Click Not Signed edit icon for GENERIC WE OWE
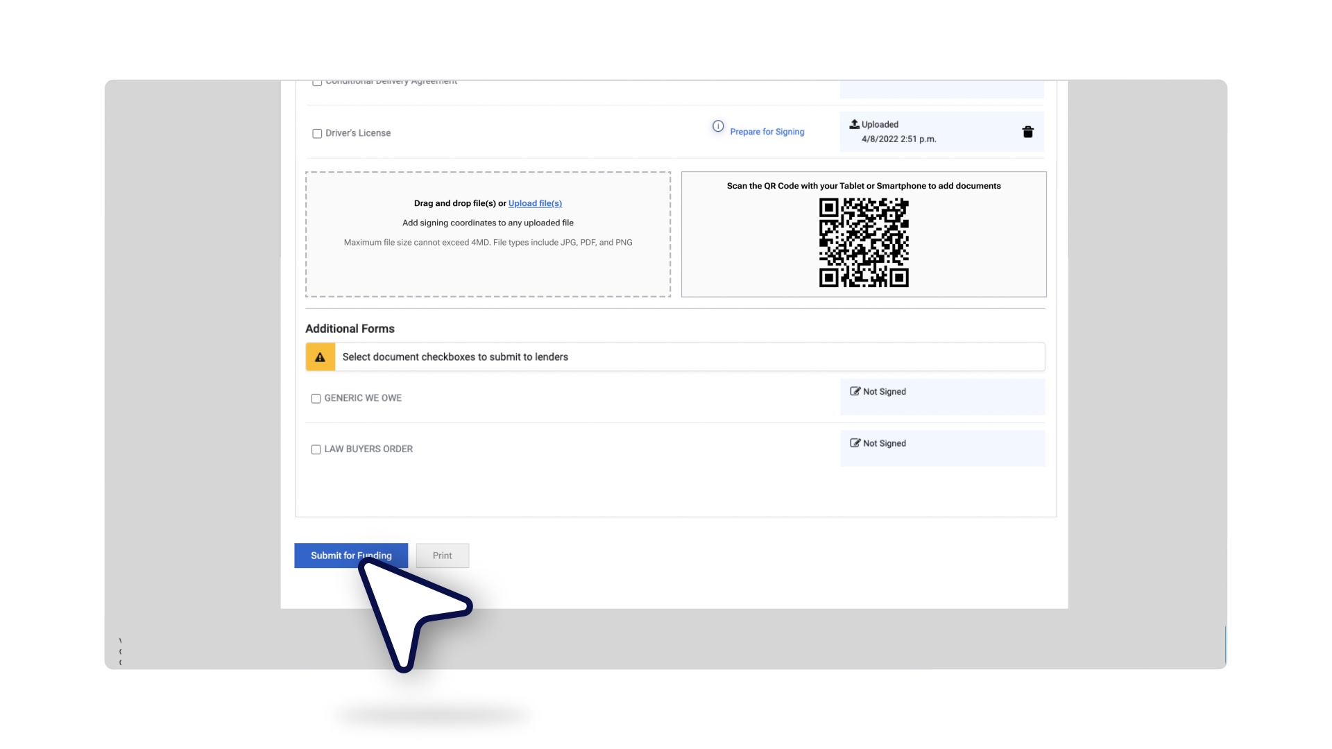1332x749 pixels. coord(855,391)
